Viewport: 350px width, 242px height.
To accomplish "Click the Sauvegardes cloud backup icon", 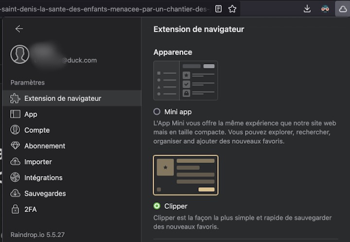I will click(x=16, y=194).
